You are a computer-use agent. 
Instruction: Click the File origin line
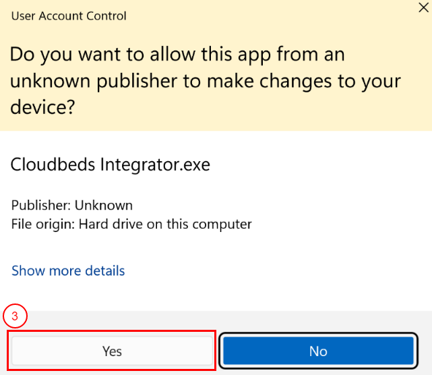pyautogui.click(x=131, y=223)
